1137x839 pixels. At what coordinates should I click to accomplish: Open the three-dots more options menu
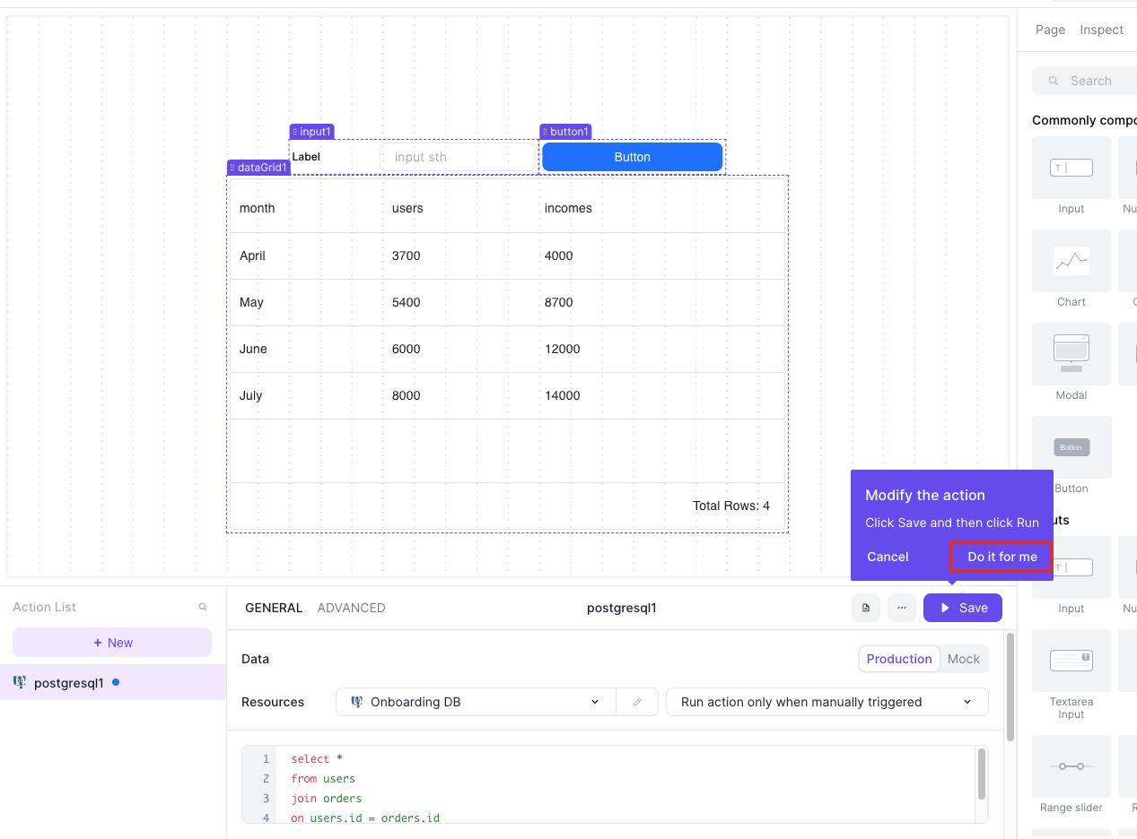click(902, 608)
